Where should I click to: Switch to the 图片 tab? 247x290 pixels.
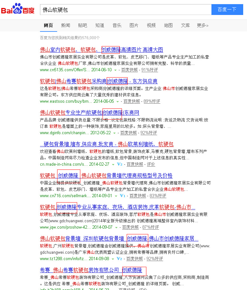pyautogui.click(x=134, y=25)
